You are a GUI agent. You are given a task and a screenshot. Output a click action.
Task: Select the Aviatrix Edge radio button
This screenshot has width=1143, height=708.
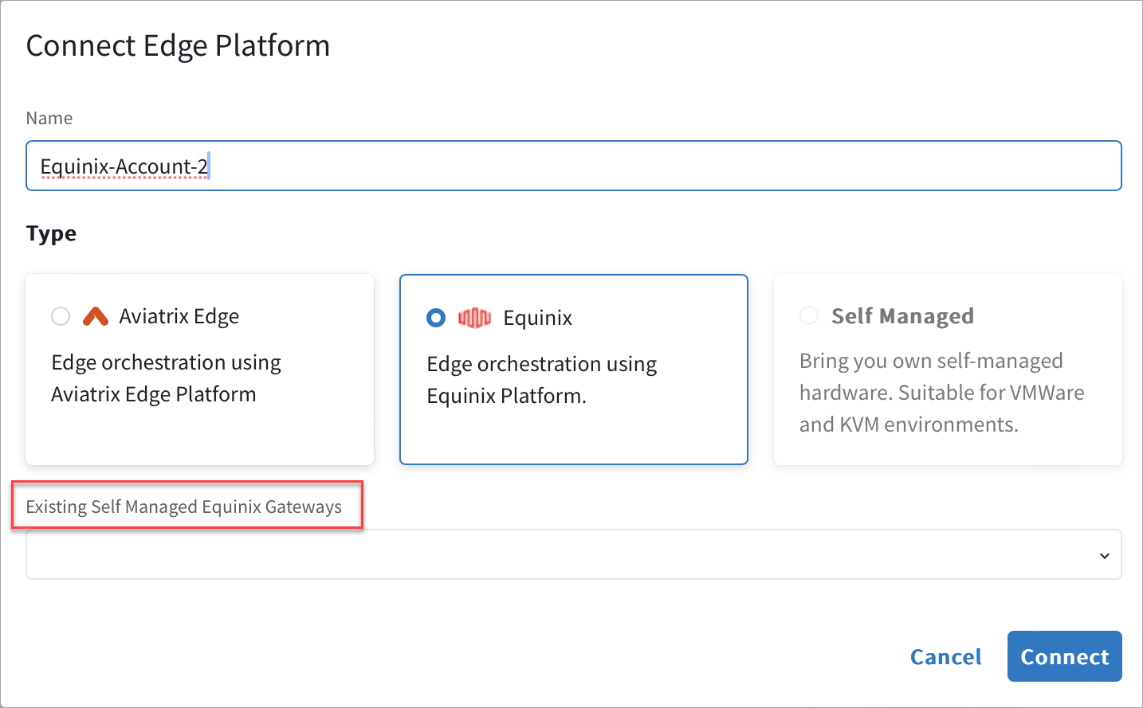[60, 316]
